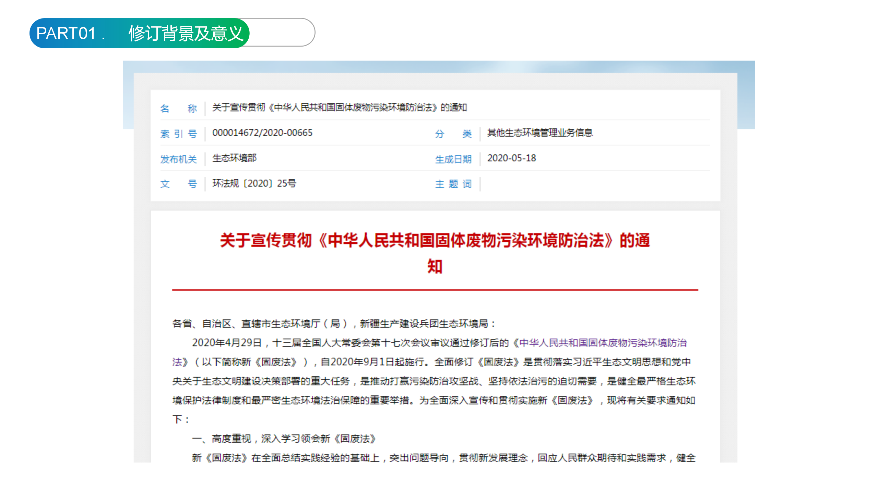The image size is (878, 493).
Task: Click the category value 其他生态环境管理业务信息
Action: 540,133
